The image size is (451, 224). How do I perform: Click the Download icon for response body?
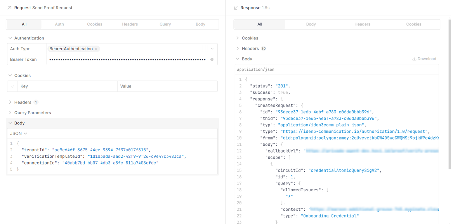click(x=414, y=59)
